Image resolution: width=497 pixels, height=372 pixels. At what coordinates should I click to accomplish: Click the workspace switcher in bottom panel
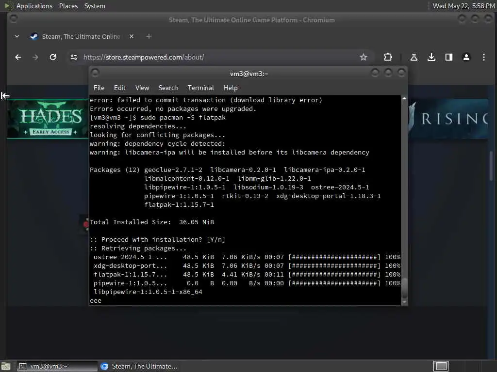coord(441,366)
